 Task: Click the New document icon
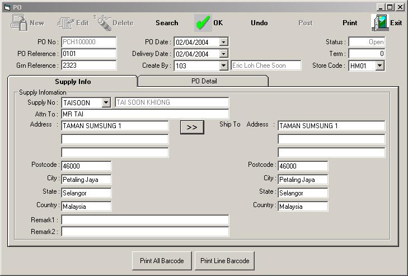point(19,23)
